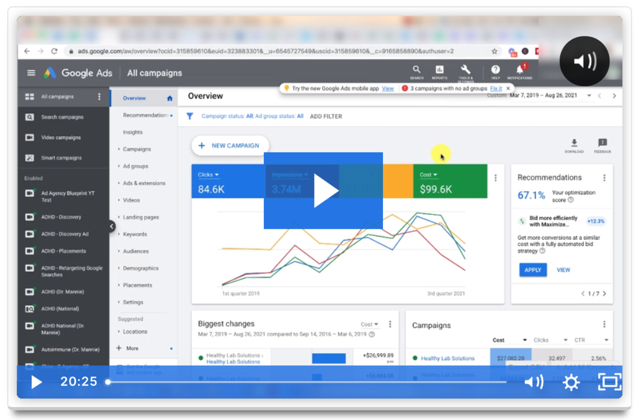Open the chart card three-dot menu
639x420 pixels.
tap(495, 178)
